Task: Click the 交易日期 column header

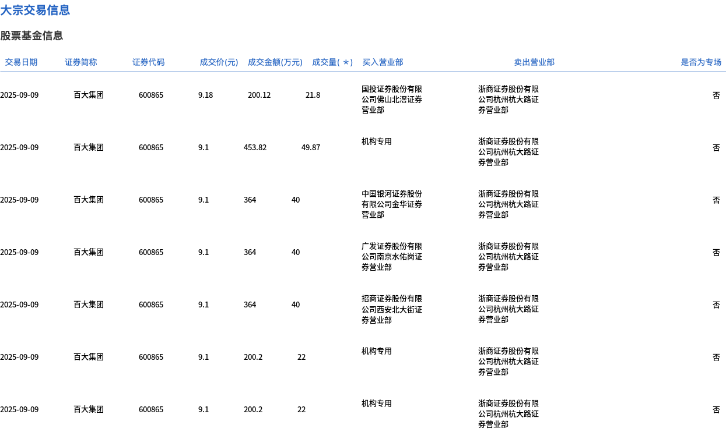Action: [21, 62]
